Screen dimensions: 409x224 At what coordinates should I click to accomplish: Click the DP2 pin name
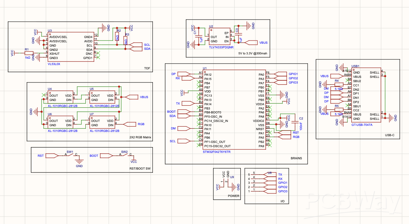coord(356,102)
